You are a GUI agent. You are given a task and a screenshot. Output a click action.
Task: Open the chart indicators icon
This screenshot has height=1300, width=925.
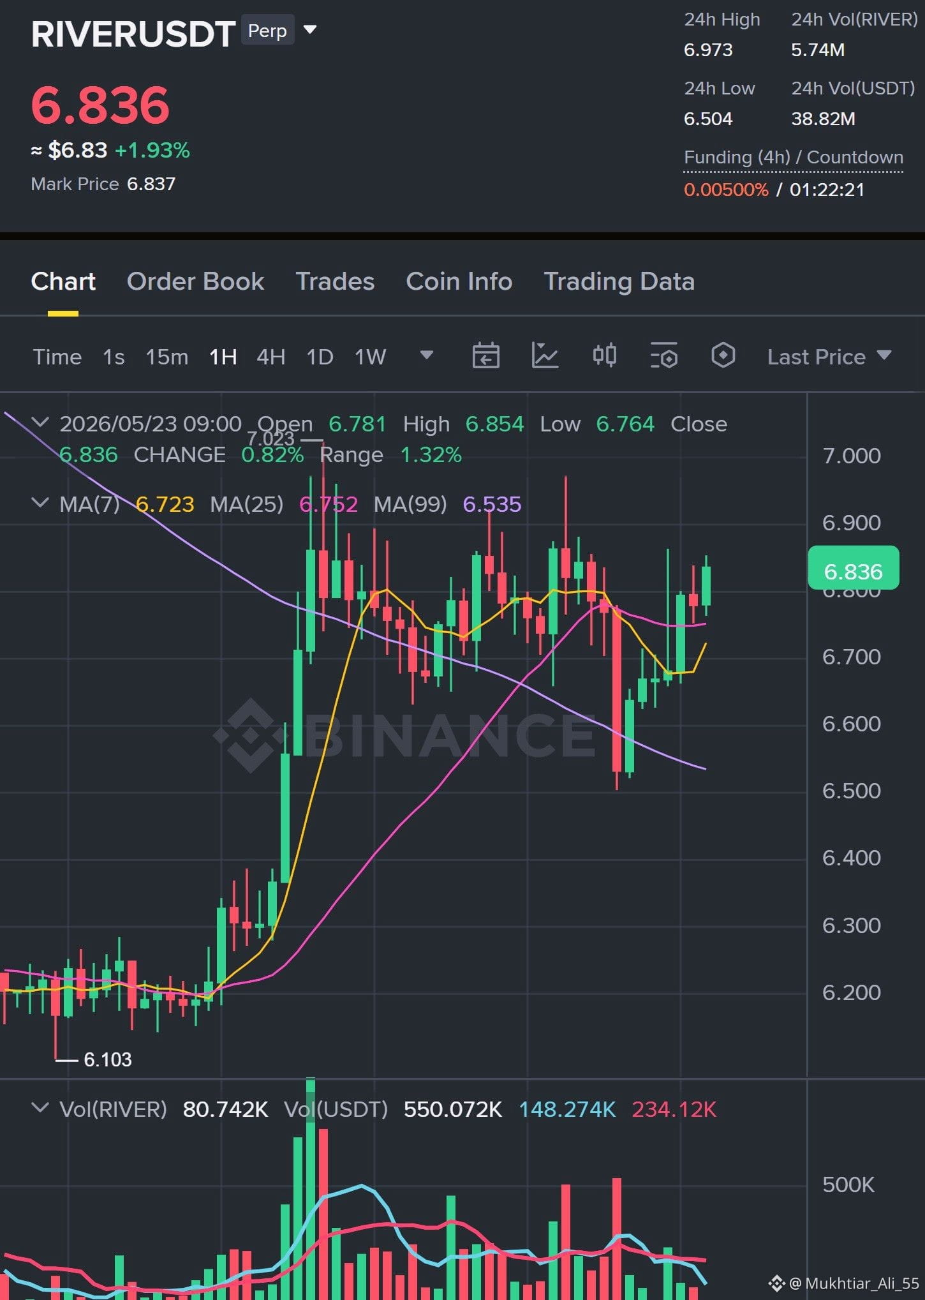click(x=545, y=355)
